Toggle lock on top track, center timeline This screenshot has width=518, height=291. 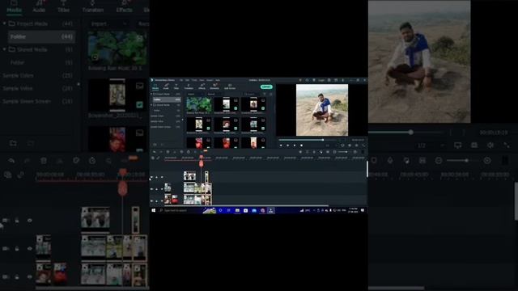tap(156, 177)
